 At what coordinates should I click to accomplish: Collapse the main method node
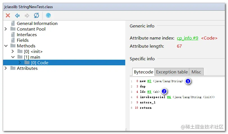tap(13, 57)
